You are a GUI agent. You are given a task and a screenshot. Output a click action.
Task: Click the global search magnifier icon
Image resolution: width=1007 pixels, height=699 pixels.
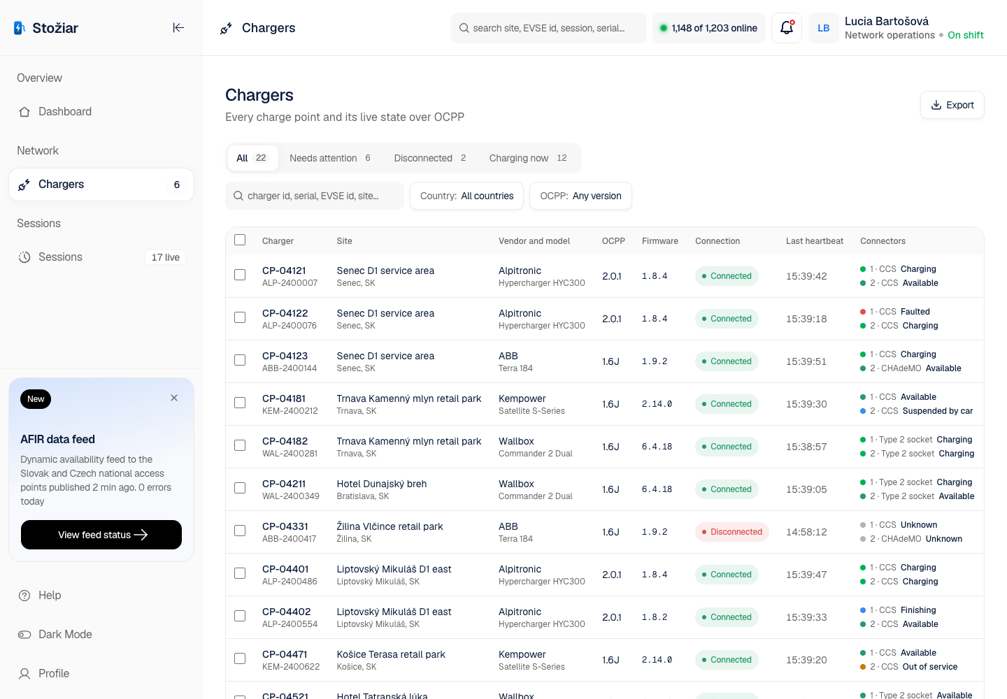(464, 28)
